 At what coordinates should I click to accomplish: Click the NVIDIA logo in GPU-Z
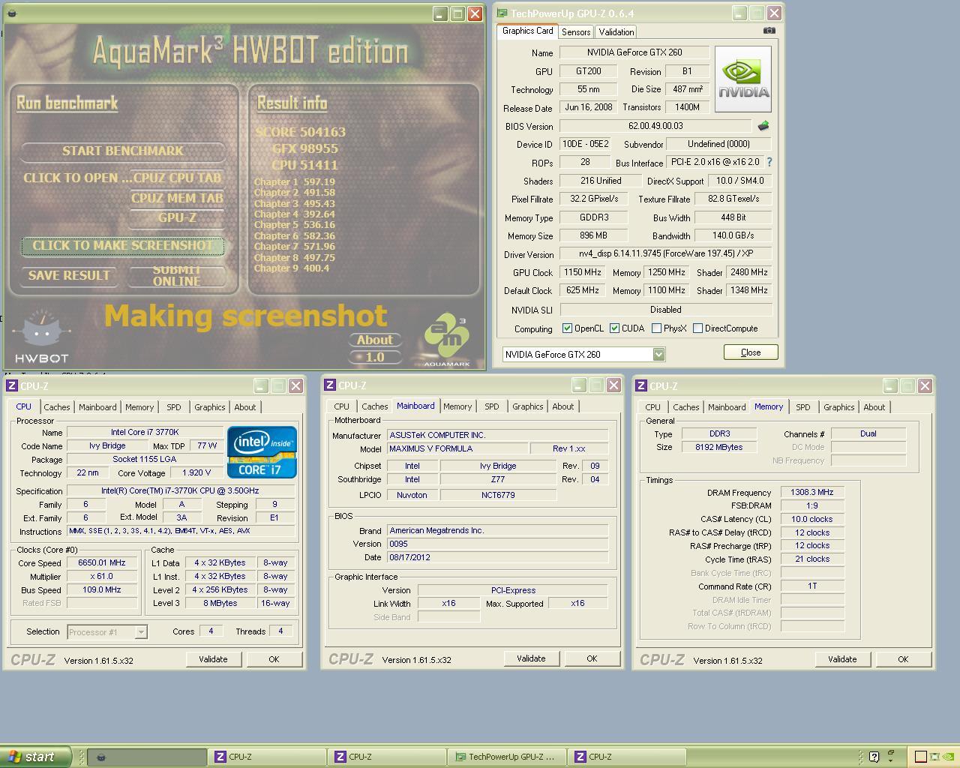[x=742, y=79]
